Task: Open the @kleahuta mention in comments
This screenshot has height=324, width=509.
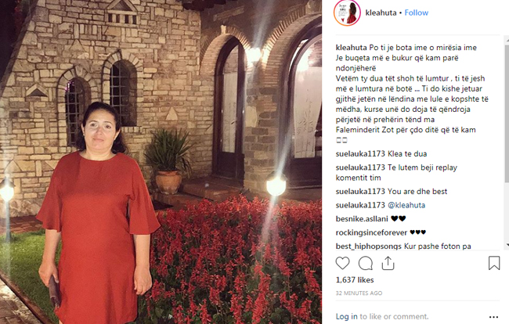Action: pos(406,205)
